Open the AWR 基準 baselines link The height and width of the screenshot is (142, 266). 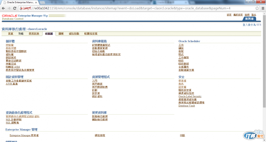(x=12, y=84)
